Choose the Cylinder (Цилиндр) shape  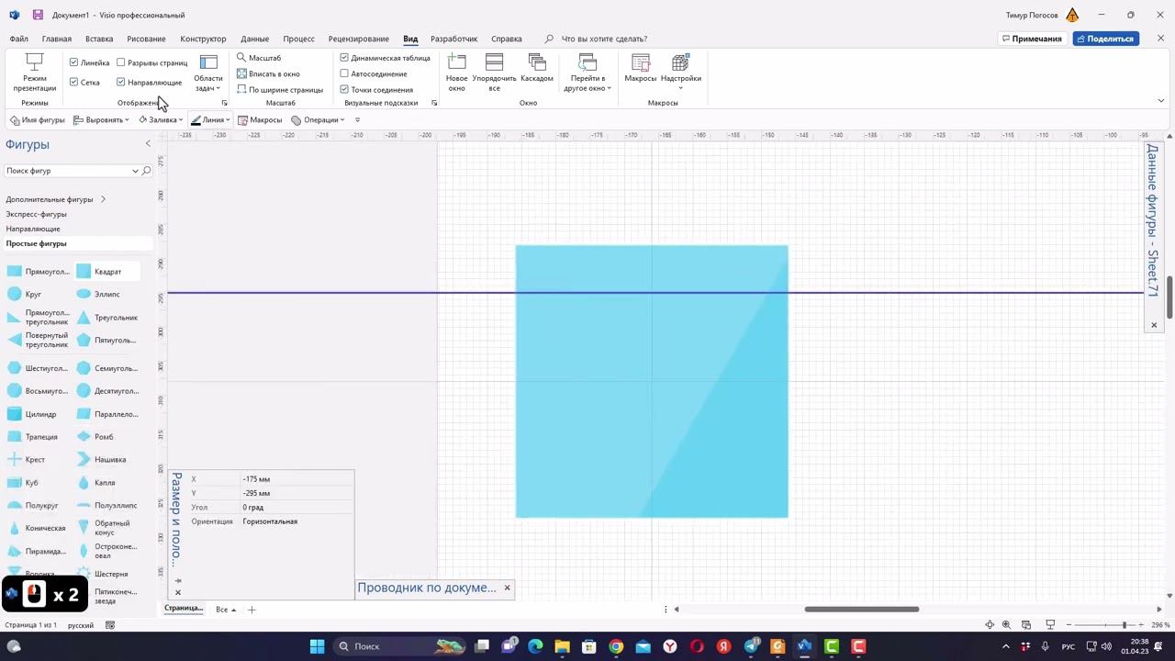pos(32,414)
